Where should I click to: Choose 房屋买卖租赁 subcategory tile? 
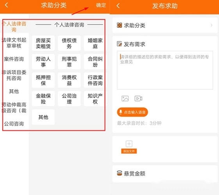click(43, 43)
